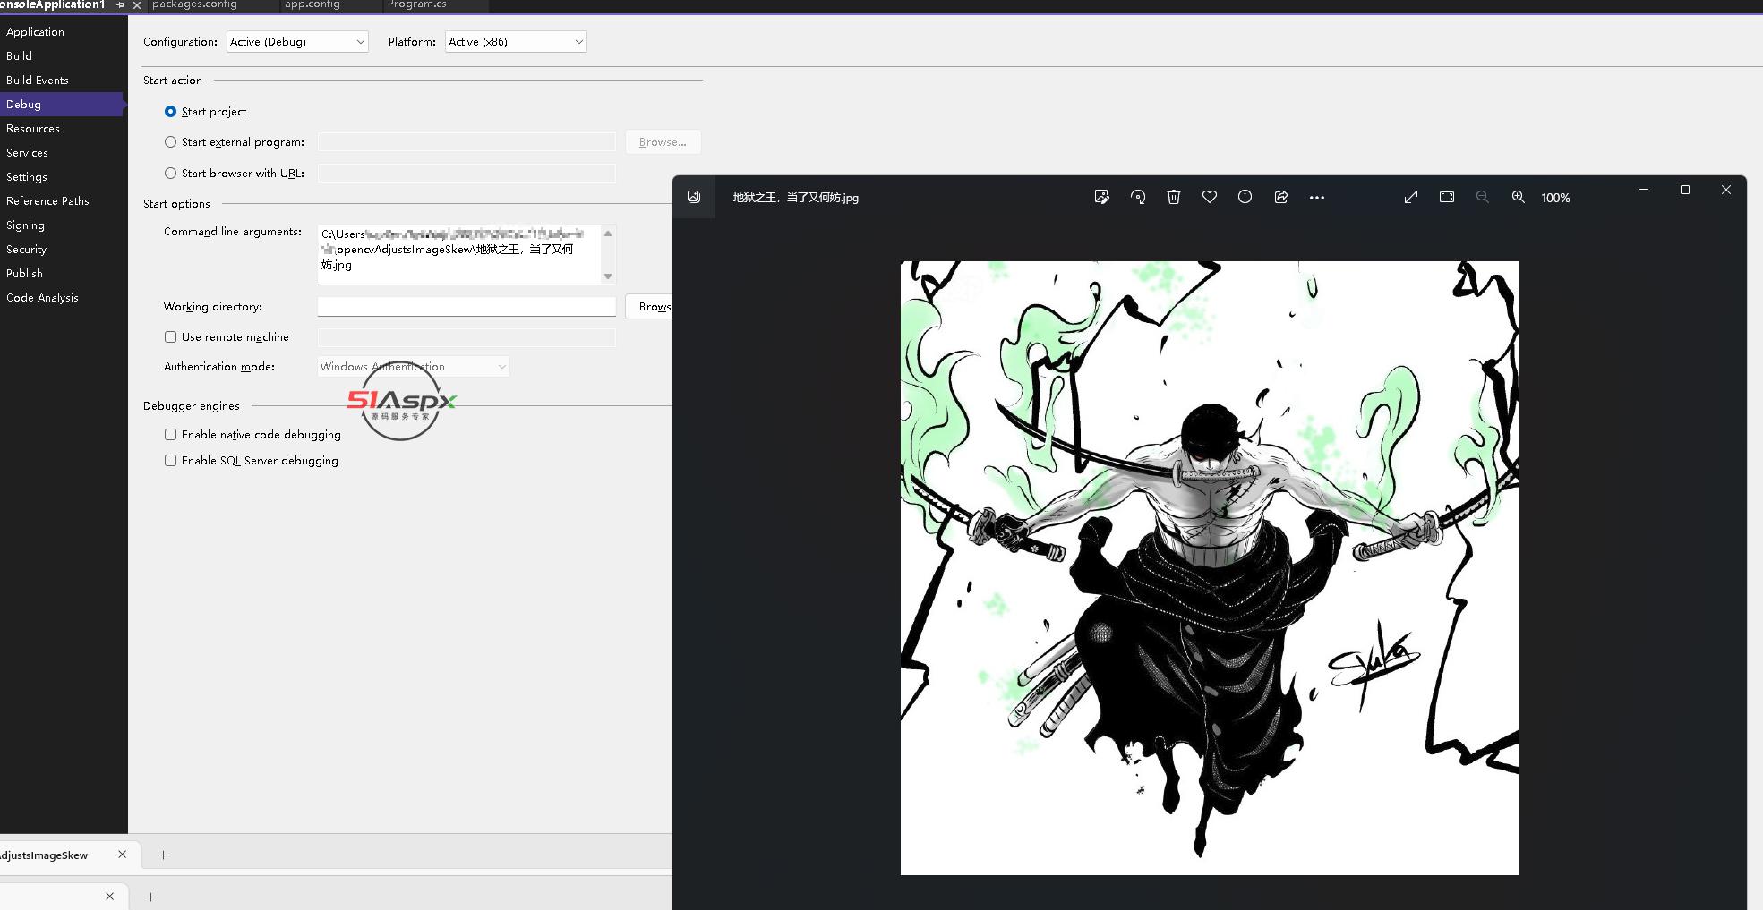Image resolution: width=1763 pixels, height=910 pixels.
Task: Click the Start external program path field
Action: coord(466,142)
